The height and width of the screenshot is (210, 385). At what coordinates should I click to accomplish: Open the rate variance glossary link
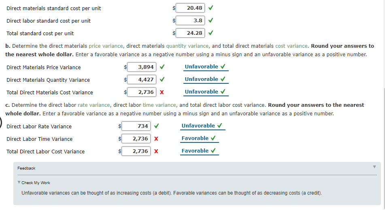point(94,105)
